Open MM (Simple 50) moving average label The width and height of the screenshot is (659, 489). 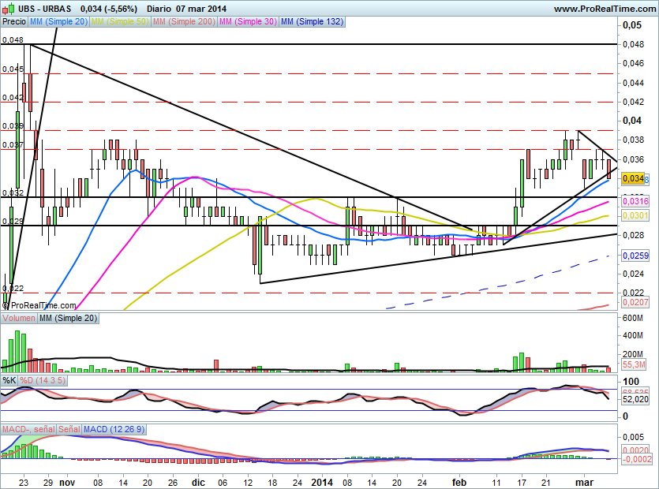(120, 21)
